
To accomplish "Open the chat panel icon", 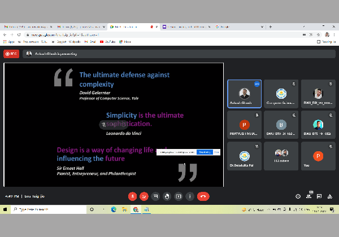I will [319, 196].
